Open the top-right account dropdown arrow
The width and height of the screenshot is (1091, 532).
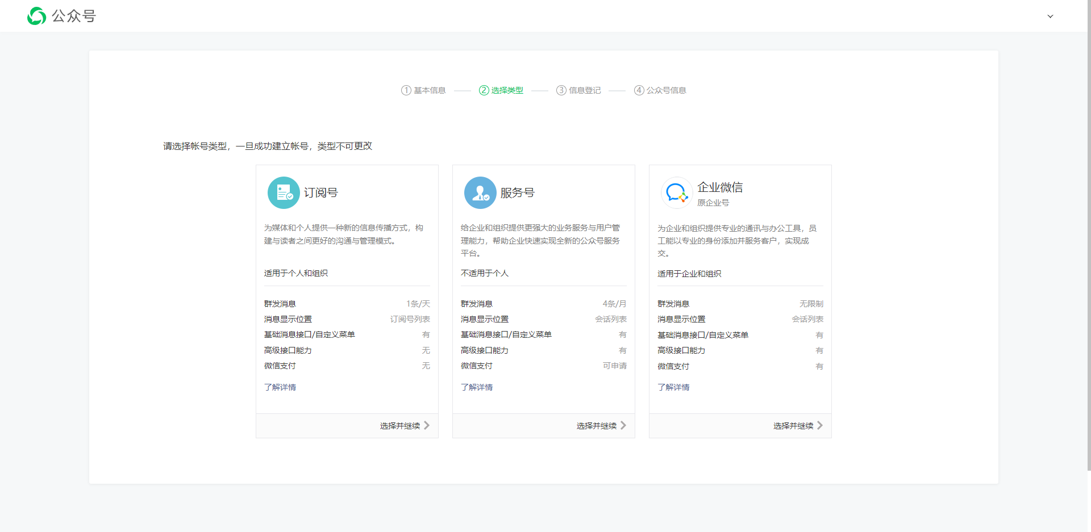click(1050, 16)
